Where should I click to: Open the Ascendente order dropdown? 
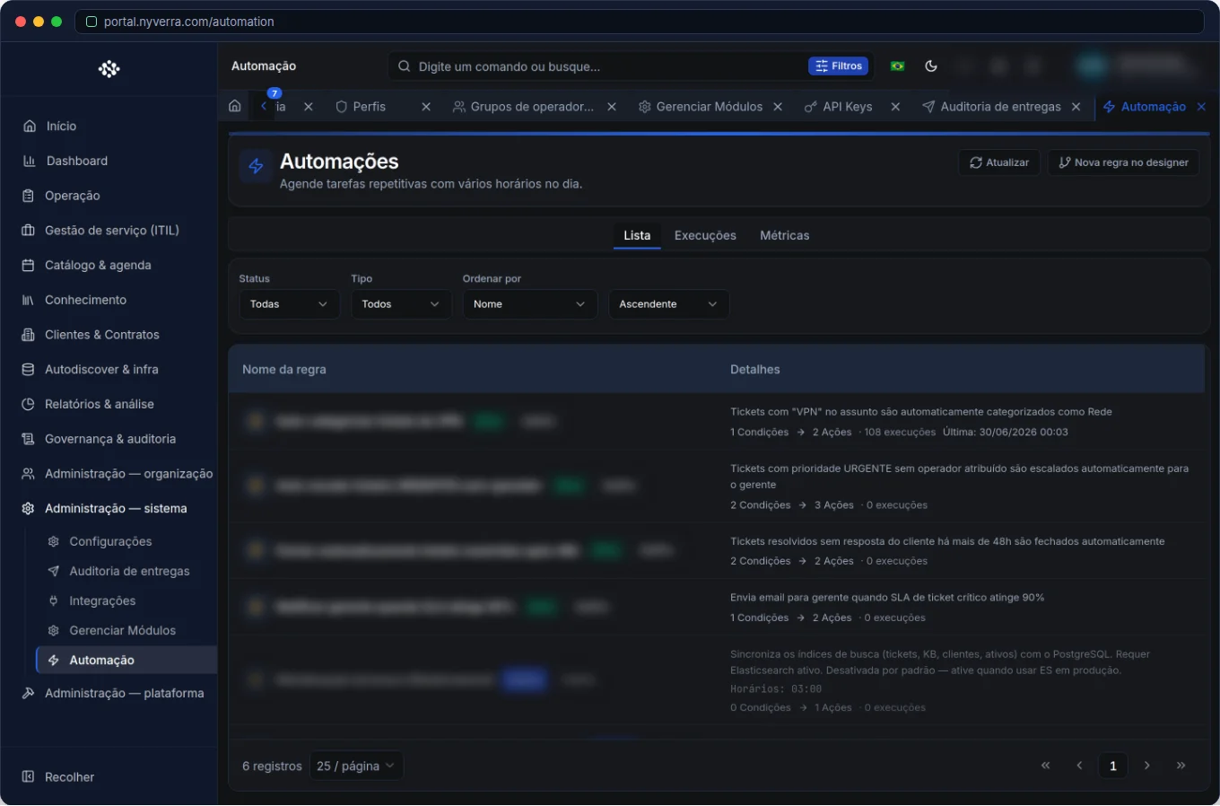point(668,304)
